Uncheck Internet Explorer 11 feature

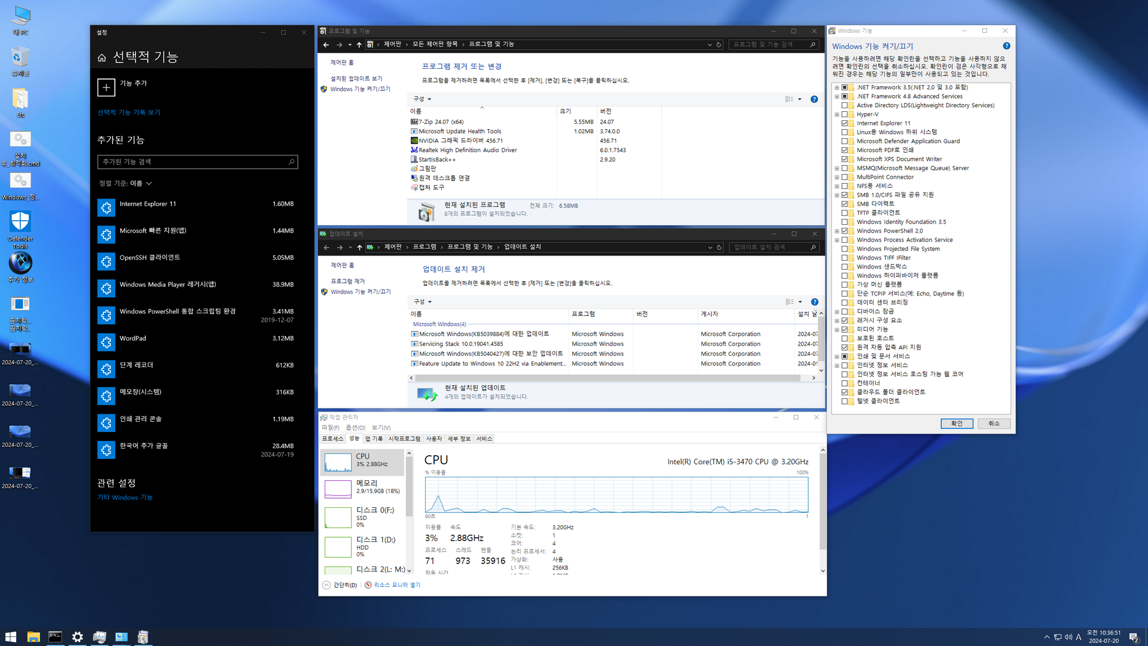pyautogui.click(x=845, y=123)
